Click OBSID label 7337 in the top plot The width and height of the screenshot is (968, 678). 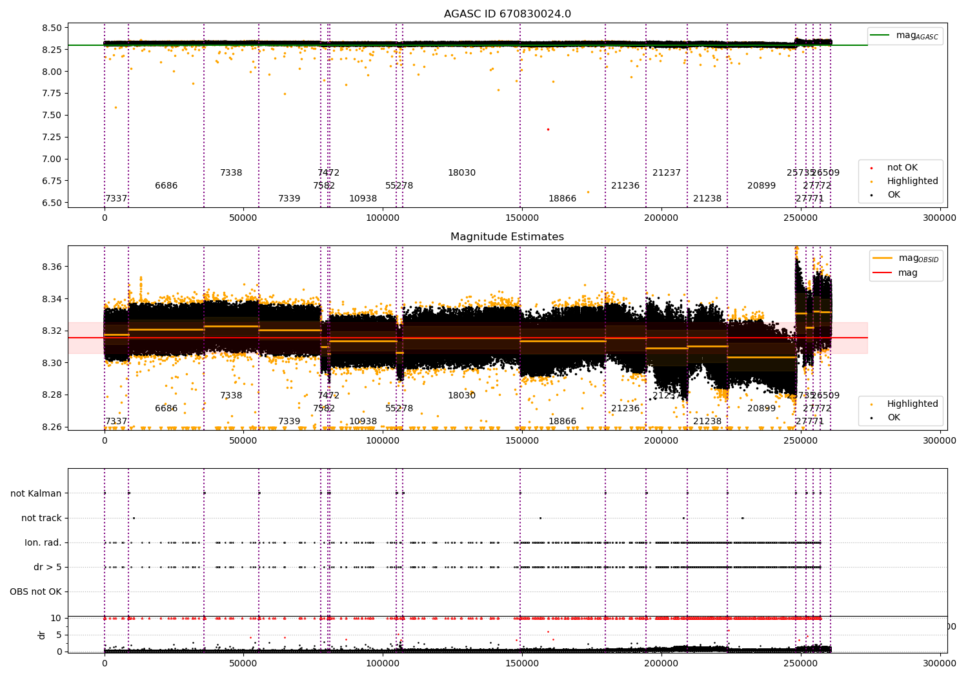pos(116,198)
